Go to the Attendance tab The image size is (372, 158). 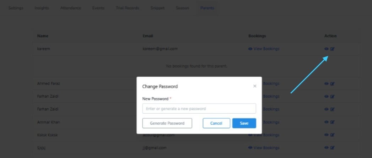[70, 8]
